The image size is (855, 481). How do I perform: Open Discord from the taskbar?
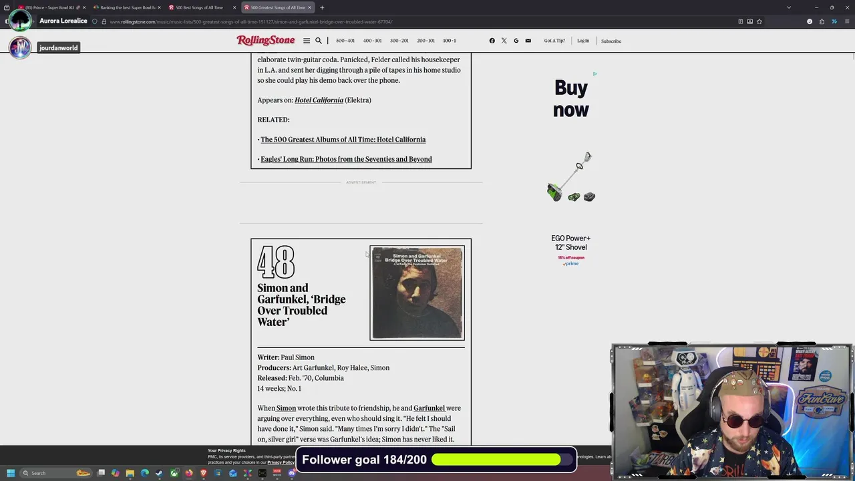[292, 473]
